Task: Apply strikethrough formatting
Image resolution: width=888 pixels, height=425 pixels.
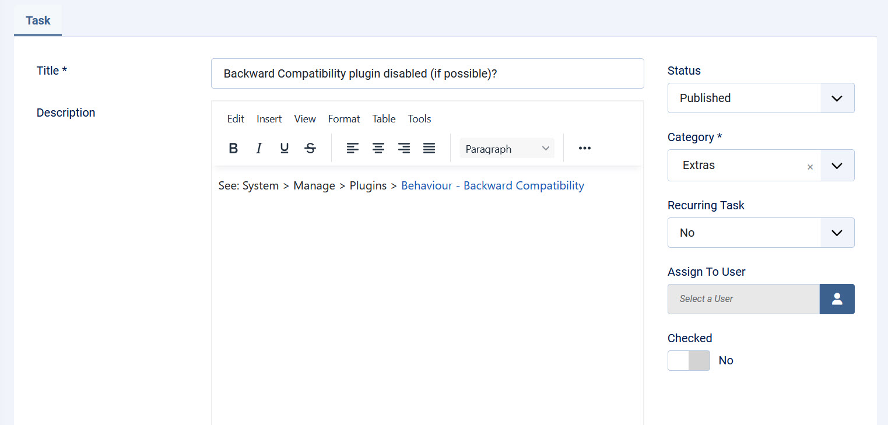Action: coord(310,148)
